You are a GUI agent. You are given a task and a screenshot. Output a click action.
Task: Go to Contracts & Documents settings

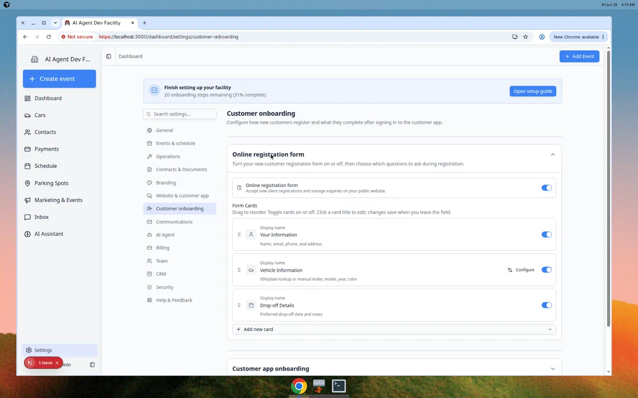(x=179, y=169)
